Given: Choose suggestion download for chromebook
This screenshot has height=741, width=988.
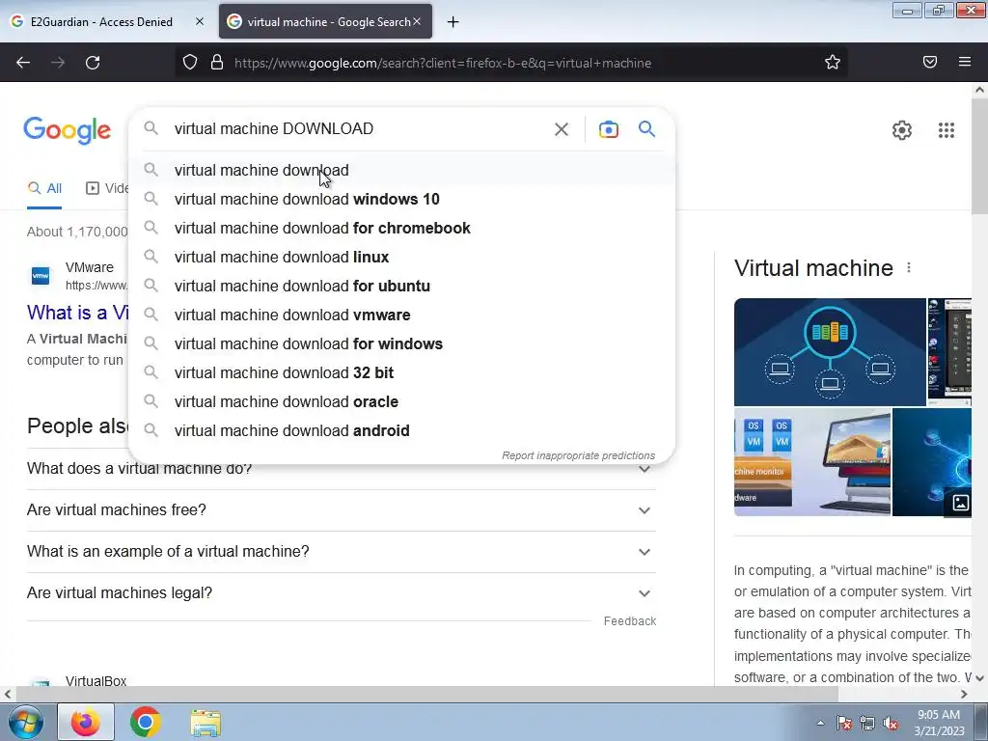Looking at the screenshot, I should [401, 228].
